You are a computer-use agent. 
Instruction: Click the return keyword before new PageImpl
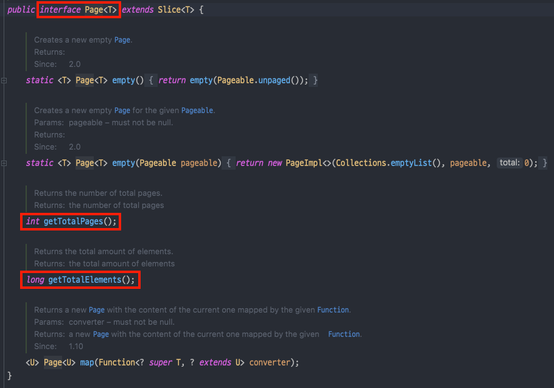[250, 163]
